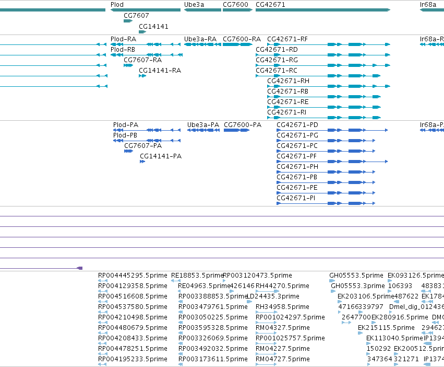Click the RP004208433.5prime EST label

(x=133, y=338)
